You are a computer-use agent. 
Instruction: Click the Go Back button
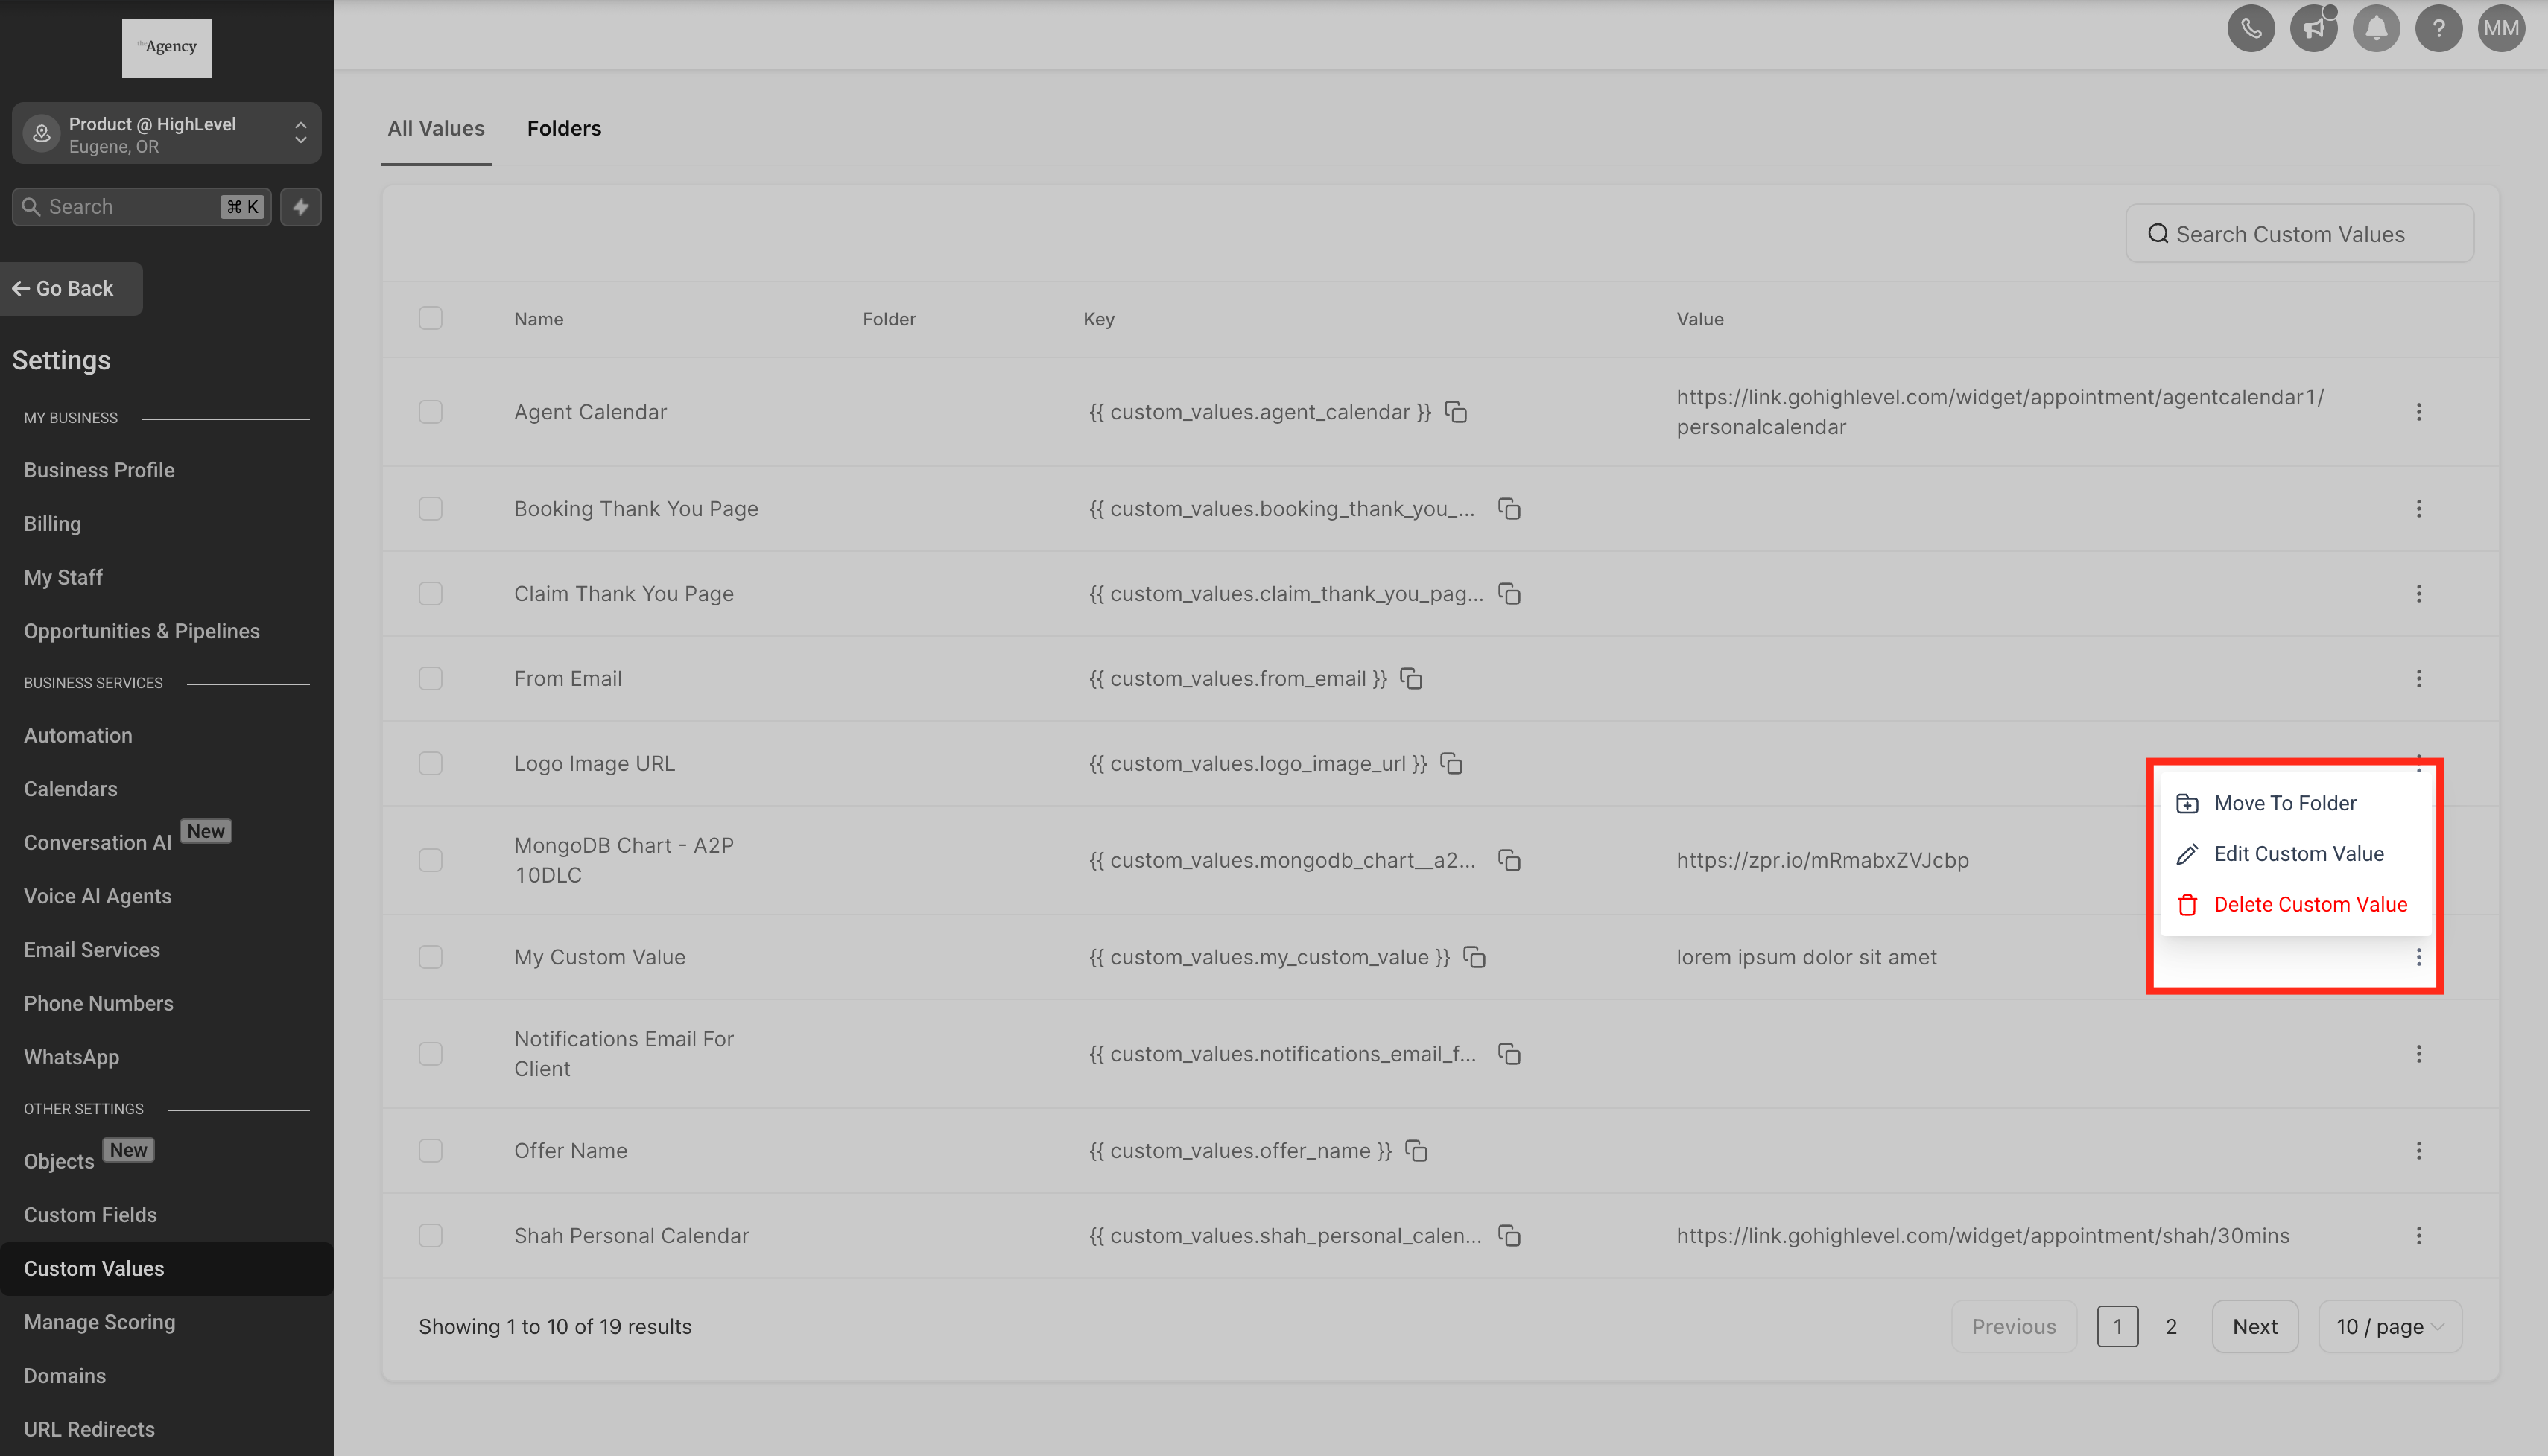(x=71, y=289)
